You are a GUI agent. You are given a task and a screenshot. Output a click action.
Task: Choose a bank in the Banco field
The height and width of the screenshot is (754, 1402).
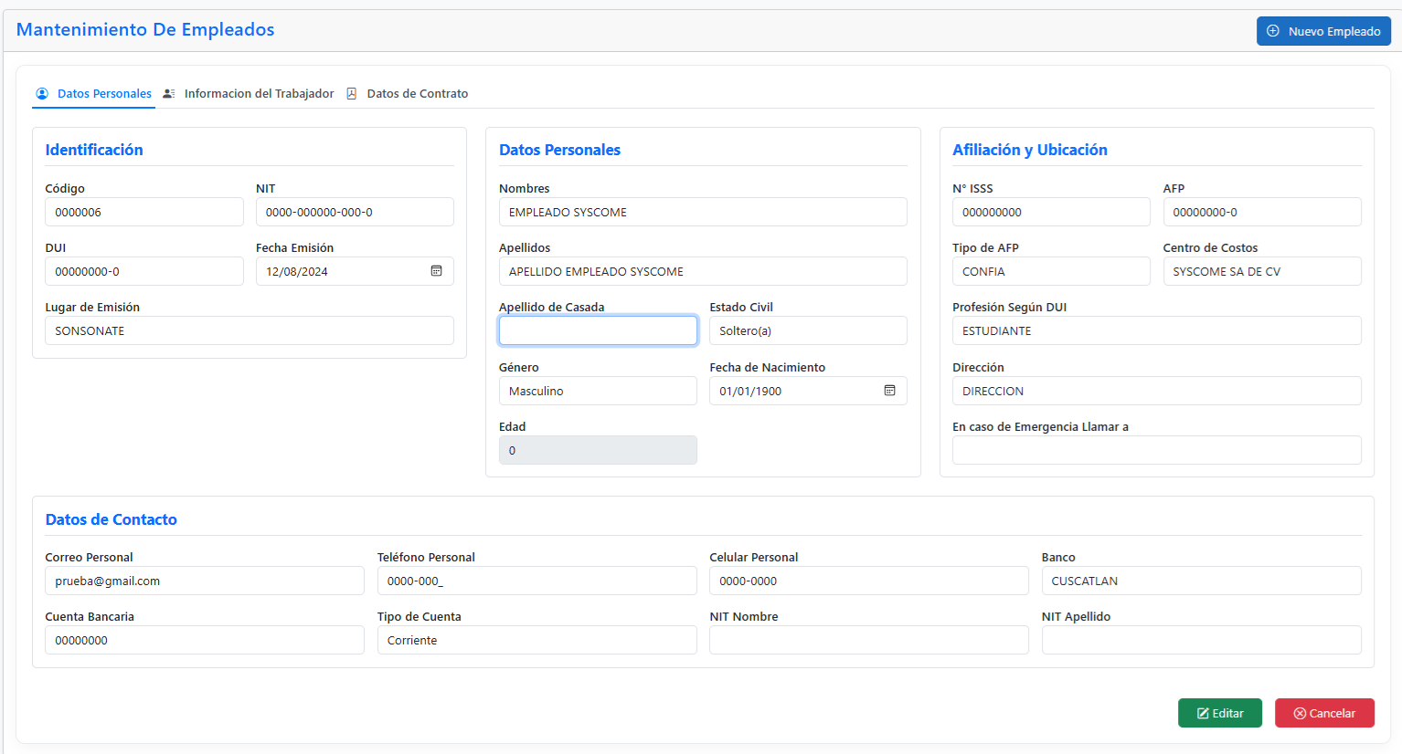(x=1201, y=581)
